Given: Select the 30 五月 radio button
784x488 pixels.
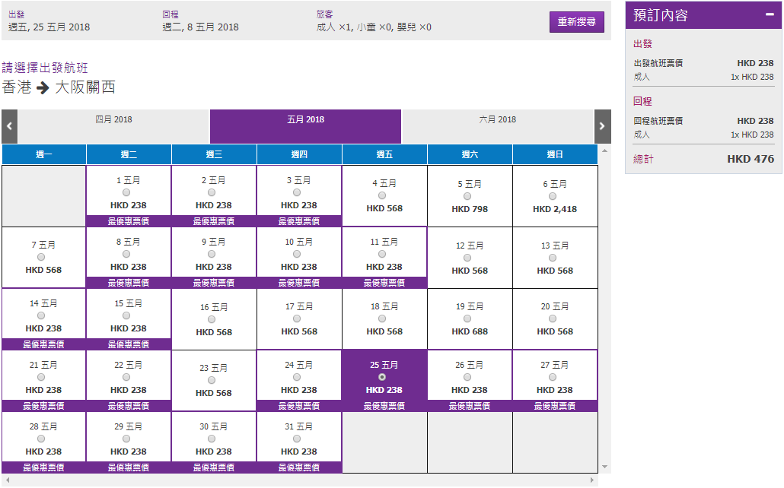Looking at the screenshot, I should (x=212, y=439).
